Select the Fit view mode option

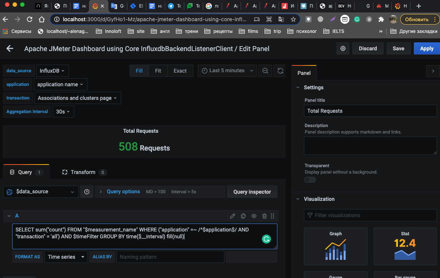(158, 71)
